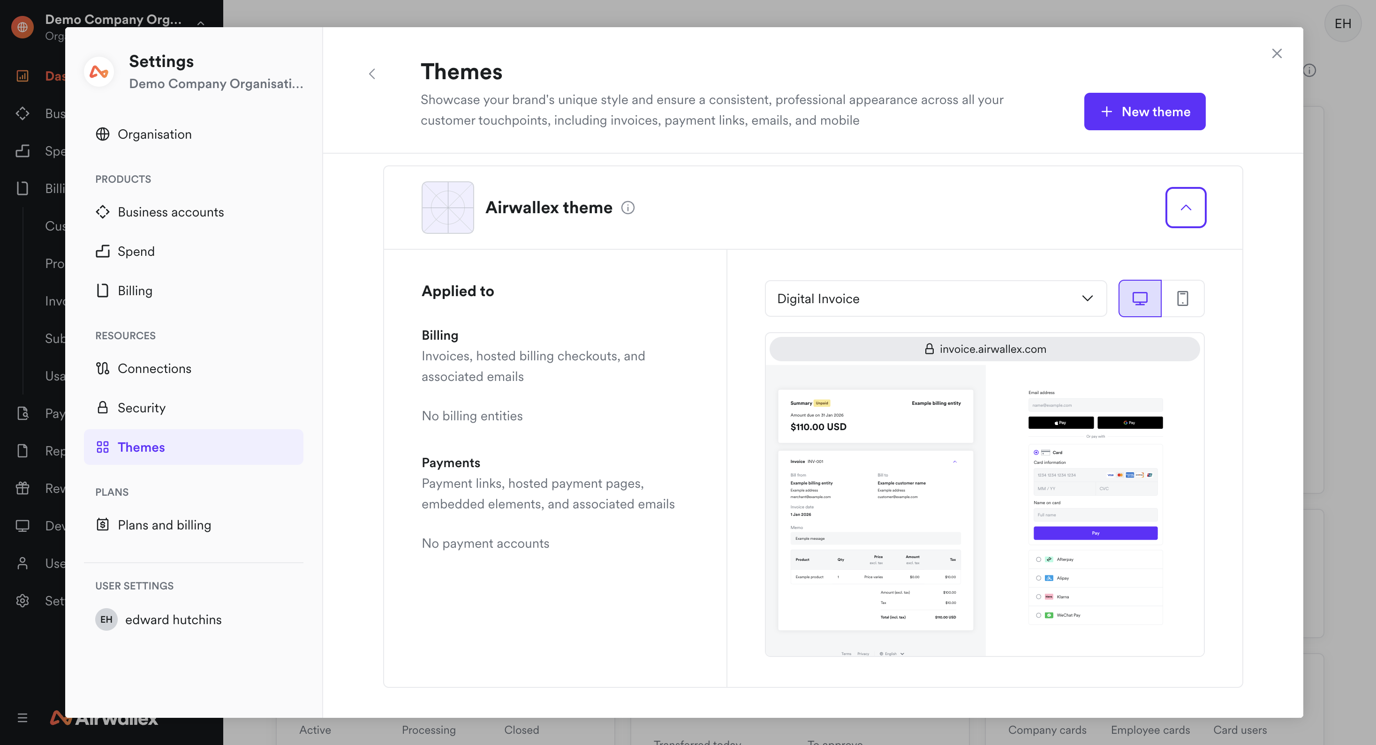The image size is (1376, 745).
Task: Click the back arrow next to Themes
Action: (x=372, y=74)
